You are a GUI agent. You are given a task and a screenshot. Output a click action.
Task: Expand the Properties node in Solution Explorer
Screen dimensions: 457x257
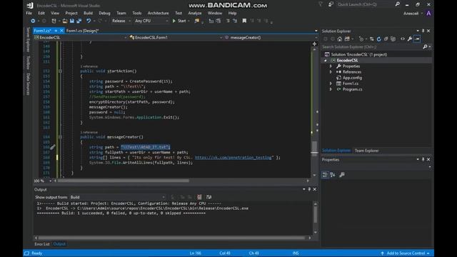click(x=331, y=66)
